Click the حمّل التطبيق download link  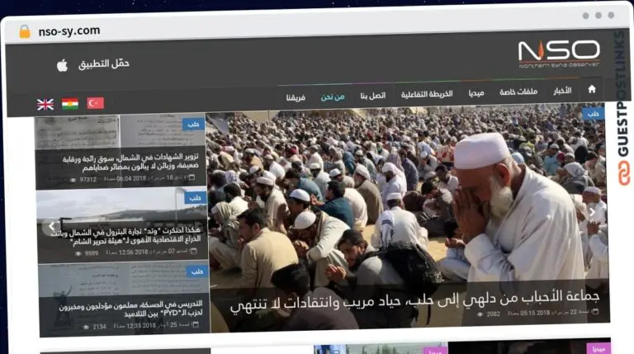pos(104,64)
